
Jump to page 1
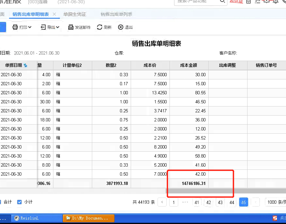click(174, 202)
